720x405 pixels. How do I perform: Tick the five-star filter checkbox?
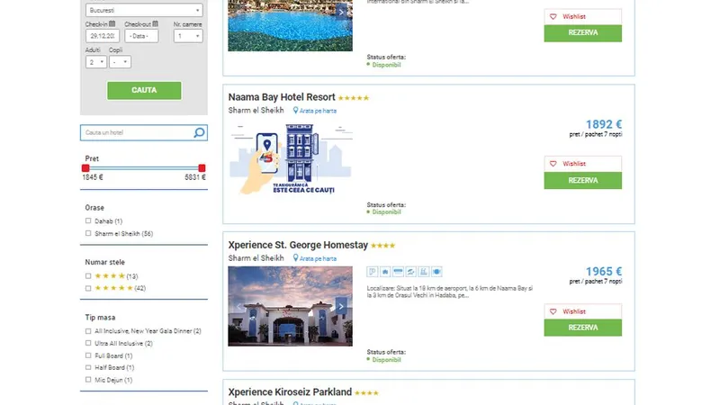pyautogui.click(x=88, y=288)
